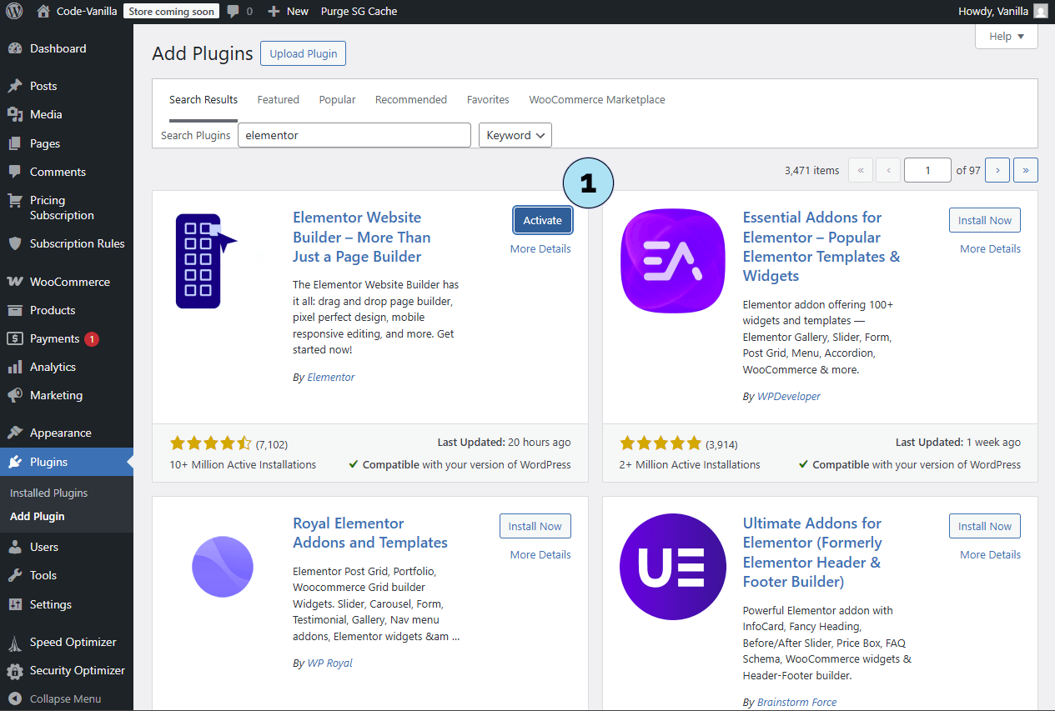Click the Search Plugins input field
Image resolution: width=1055 pixels, height=711 pixels.
click(354, 135)
